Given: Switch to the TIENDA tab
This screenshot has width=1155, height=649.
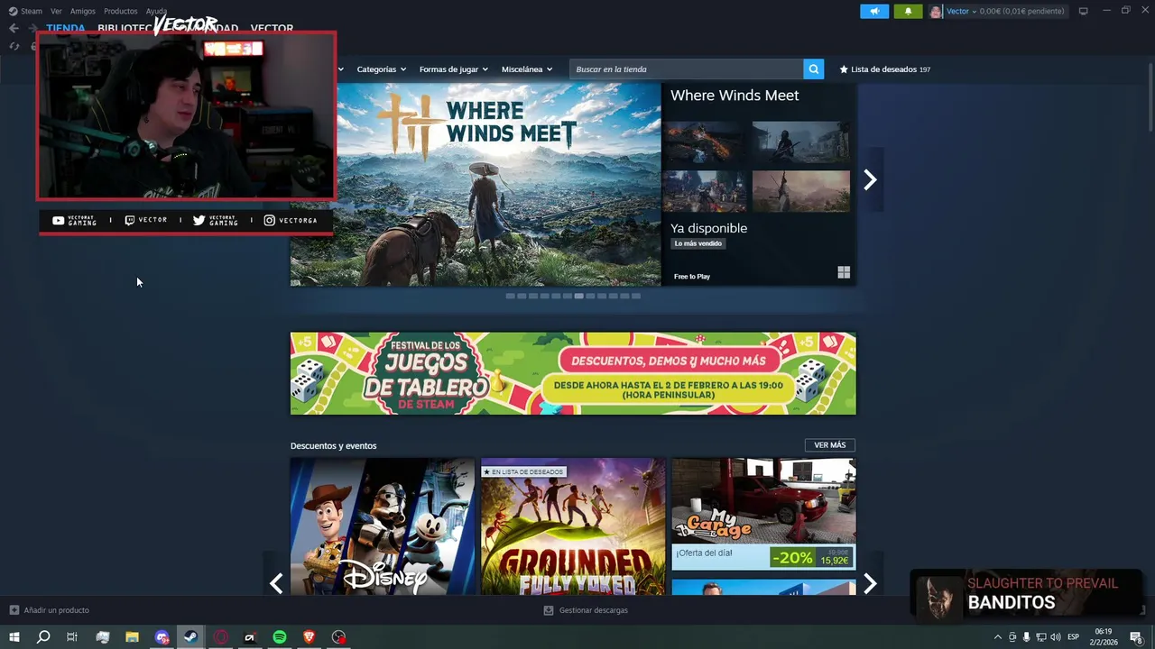Looking at the screenshot, I should point(66,28).
